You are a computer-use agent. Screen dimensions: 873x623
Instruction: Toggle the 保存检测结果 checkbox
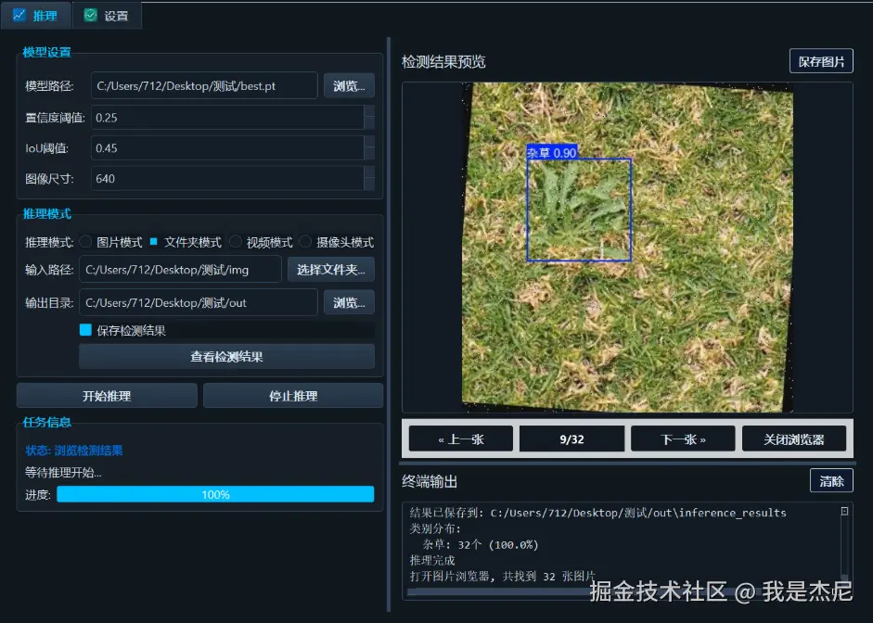click(86, 329)
